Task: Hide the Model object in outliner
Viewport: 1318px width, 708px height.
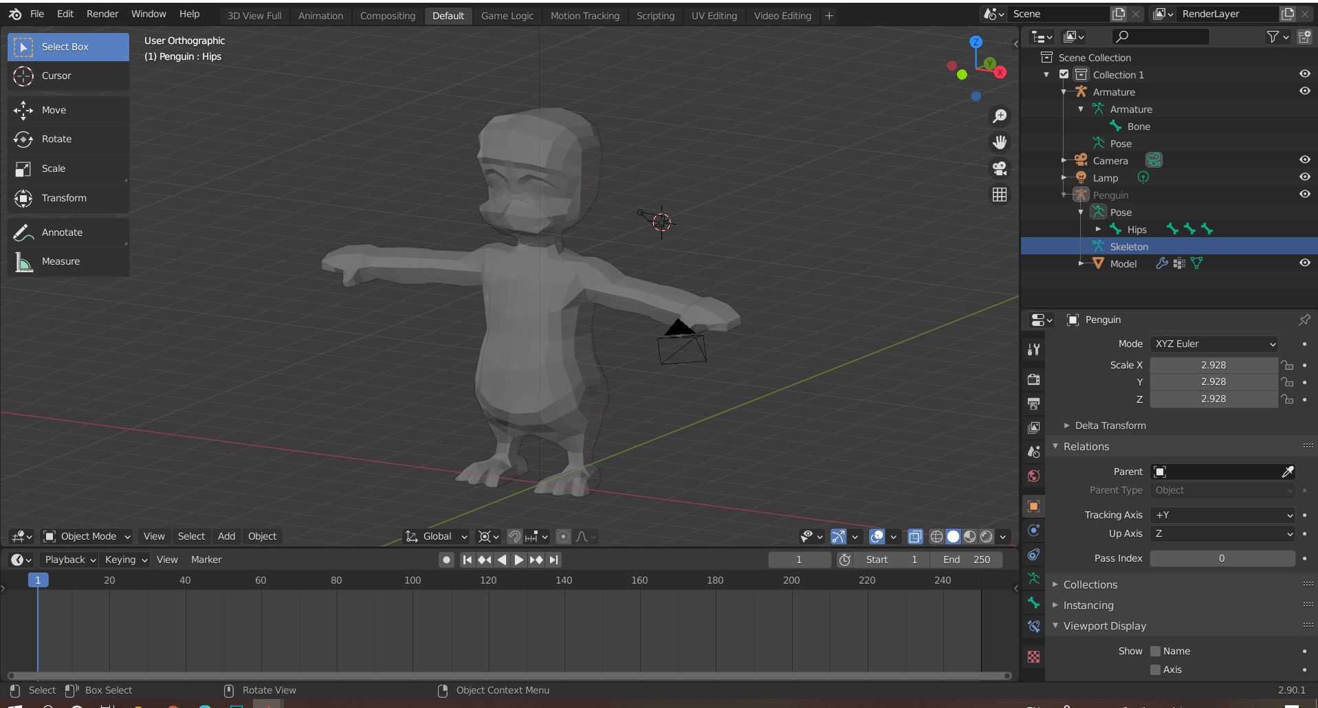Action: [1304, 263]
